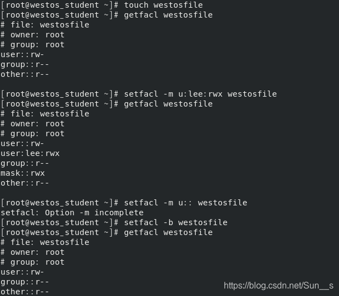Click the 'setfacl -b westosfile' command
The image size is (339, 296).
176,222
